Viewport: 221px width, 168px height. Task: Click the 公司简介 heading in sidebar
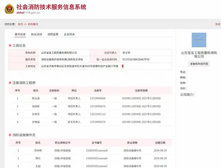point(187,94)
